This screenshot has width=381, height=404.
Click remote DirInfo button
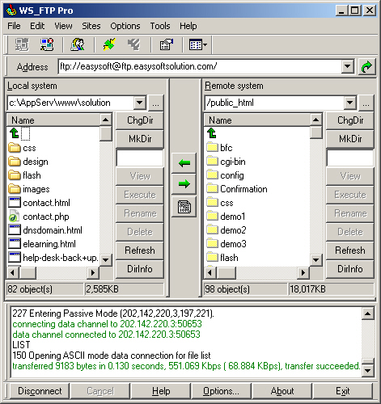[350, 269]
